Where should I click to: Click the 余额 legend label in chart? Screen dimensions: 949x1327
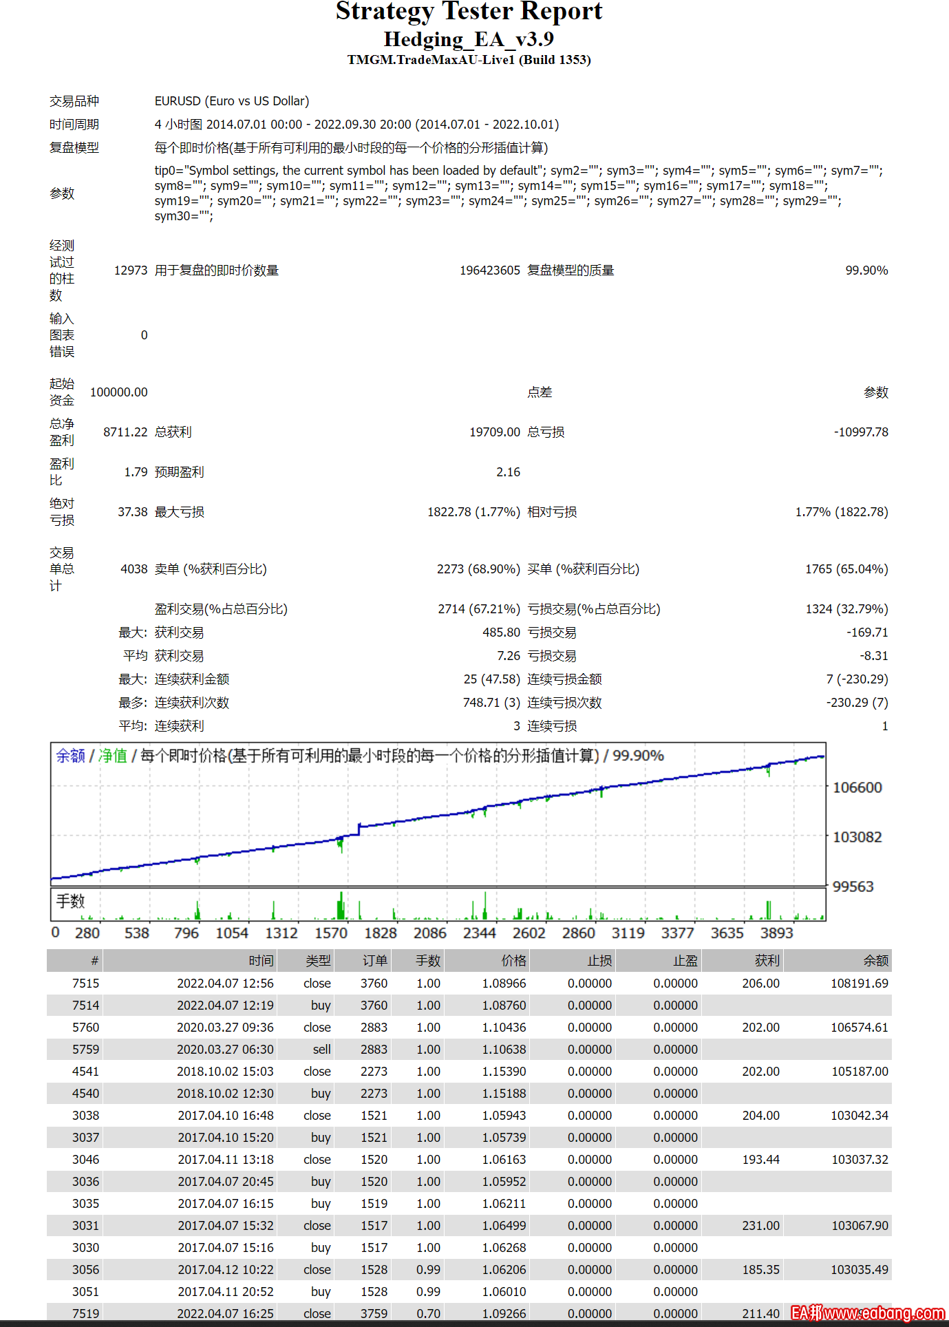click(70, 756)
